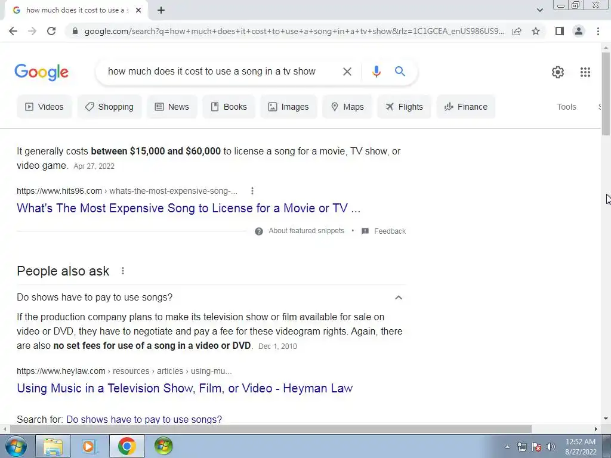Open the Google apps grid
Screen dimensions: 611x458
585,72
